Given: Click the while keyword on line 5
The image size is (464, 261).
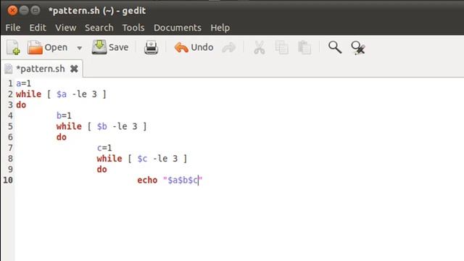Looking at the screenshot, I should (x=69, y=126).
